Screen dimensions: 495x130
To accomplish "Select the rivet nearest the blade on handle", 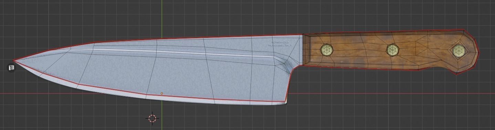I will pyautogui.click(x=326, y=50).
